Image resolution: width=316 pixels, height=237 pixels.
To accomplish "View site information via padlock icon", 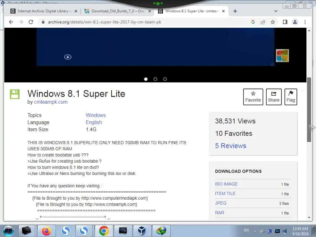I will tap(43, 22).
